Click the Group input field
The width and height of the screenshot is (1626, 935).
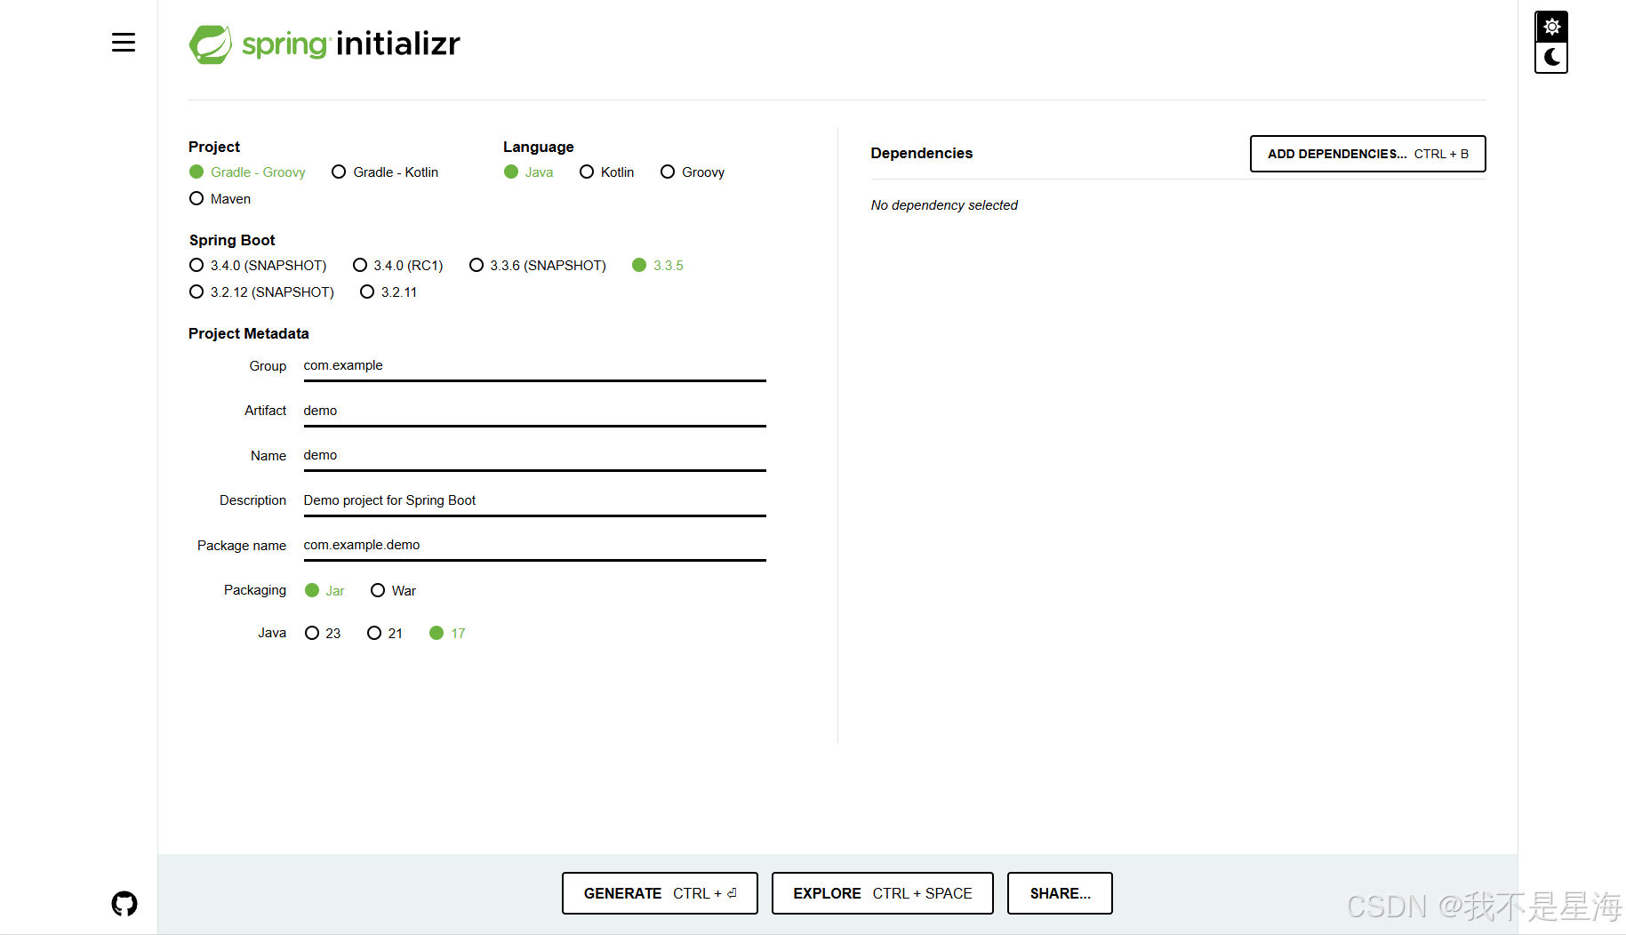click(x=534, y=366)
